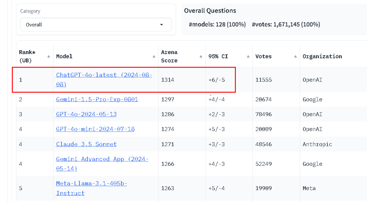Viewport: 367px width, 202px height.
Task: Open the Gemini-1.5-Pro-Exp-0801 link
Action: pyautogui.click(x=97, y=99)
